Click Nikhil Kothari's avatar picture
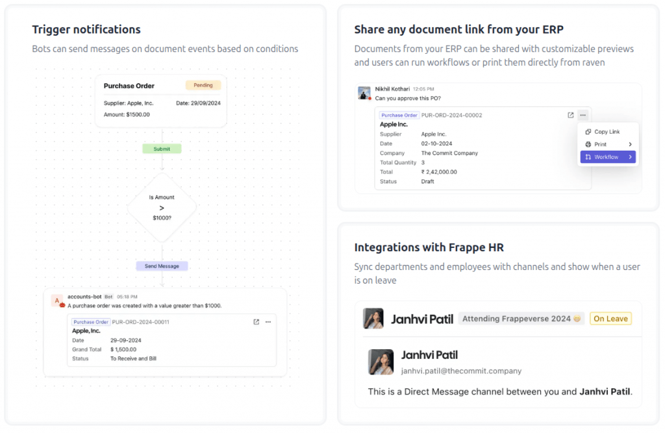 [364, 93]
